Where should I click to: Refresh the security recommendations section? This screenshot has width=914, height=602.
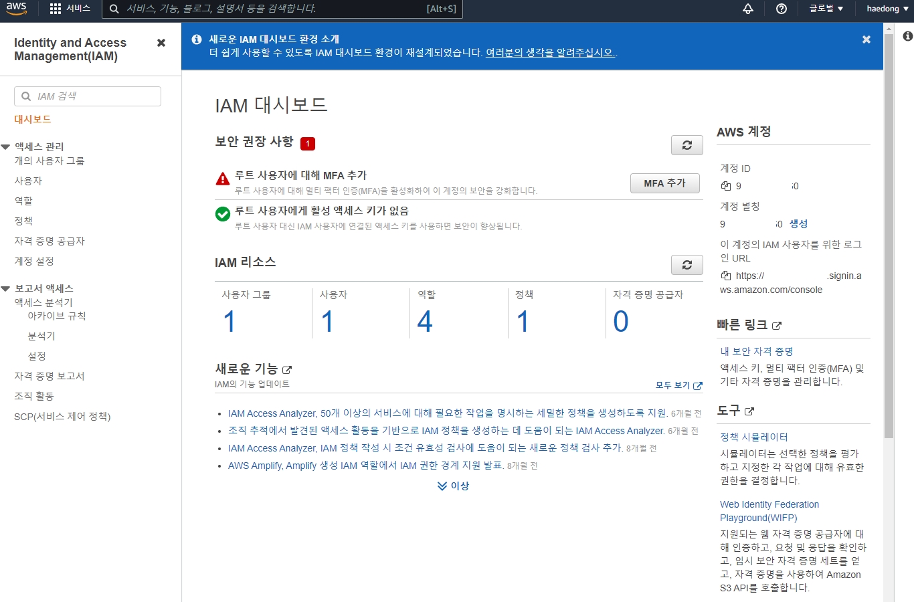click(687, 145)
